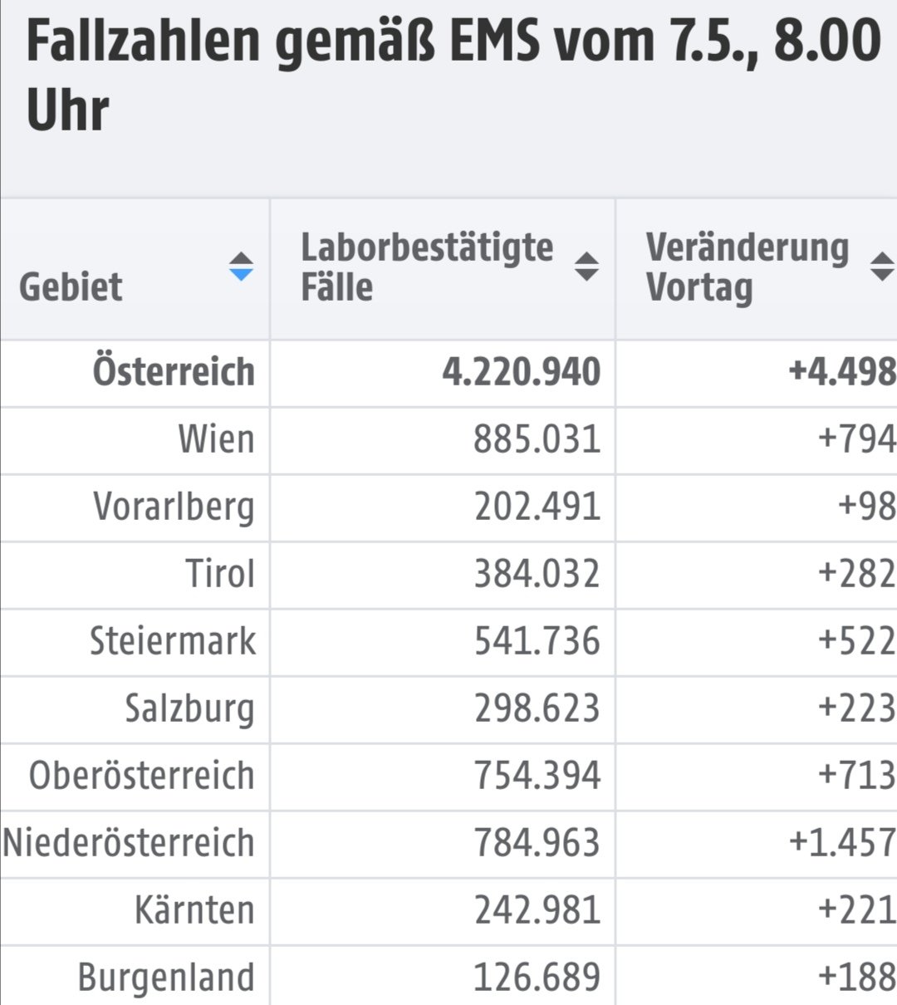Screen dimensions: 897x1005
Task: Select the Veränderung Vortag header text
Action: 747,267
